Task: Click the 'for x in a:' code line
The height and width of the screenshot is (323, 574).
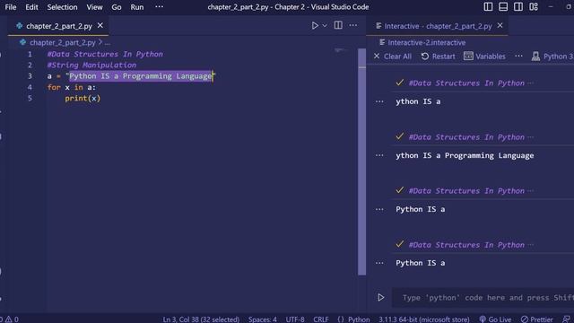Action: pyautogui.click(x=72, y=87)
